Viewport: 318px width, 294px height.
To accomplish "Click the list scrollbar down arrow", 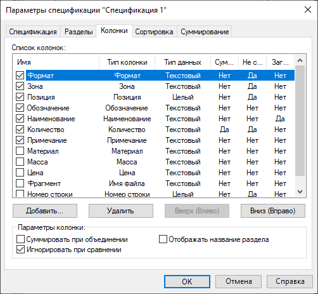I will coord(300,192).
